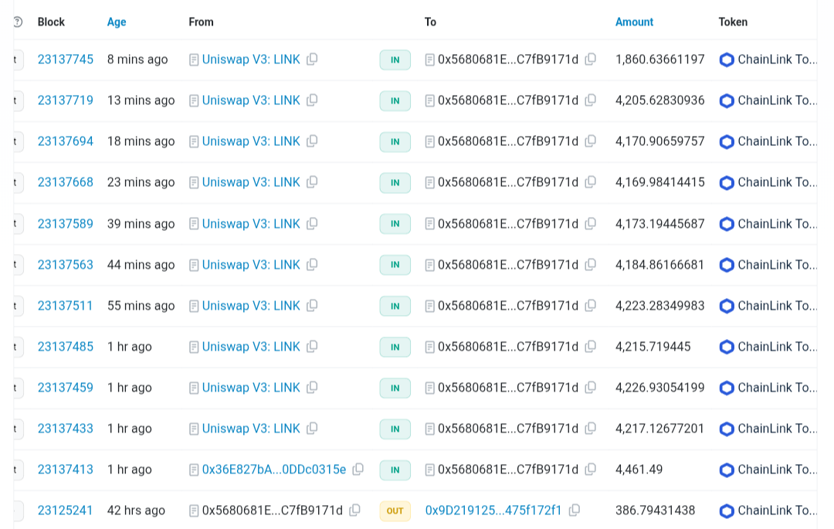Open recipient address 0x9D219125...475f172f1
Image resolution: width=834 pixels, height=529 pixels.
click(x=493, y=510)
